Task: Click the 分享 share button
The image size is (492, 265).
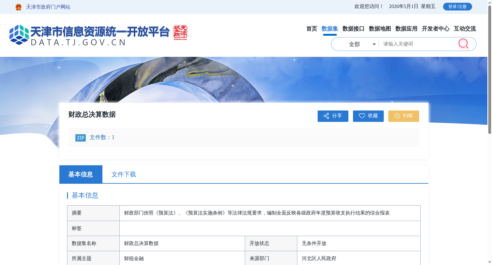Action: pos(333,116)
